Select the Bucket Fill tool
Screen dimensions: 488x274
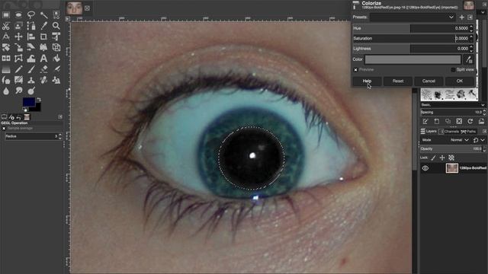56,59
